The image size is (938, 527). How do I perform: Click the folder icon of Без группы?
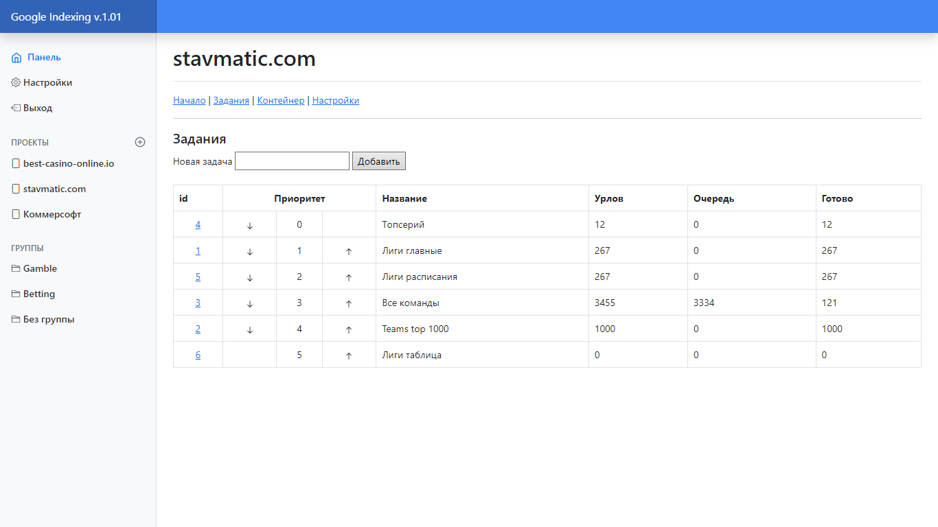point(16,319)
